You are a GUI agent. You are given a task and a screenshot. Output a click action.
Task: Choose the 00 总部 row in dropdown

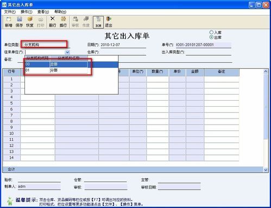pos(72,64)
